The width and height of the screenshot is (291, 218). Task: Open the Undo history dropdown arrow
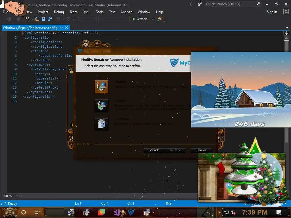click(x=63, y=19)
